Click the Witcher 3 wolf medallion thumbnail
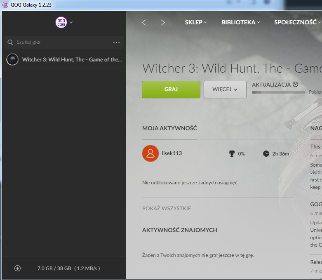Screen dimensions: 322x280 click(12, 59)
